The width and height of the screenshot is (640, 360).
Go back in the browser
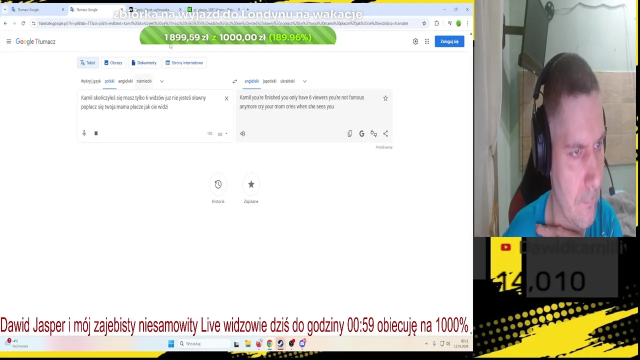click(x=5, y=23)
